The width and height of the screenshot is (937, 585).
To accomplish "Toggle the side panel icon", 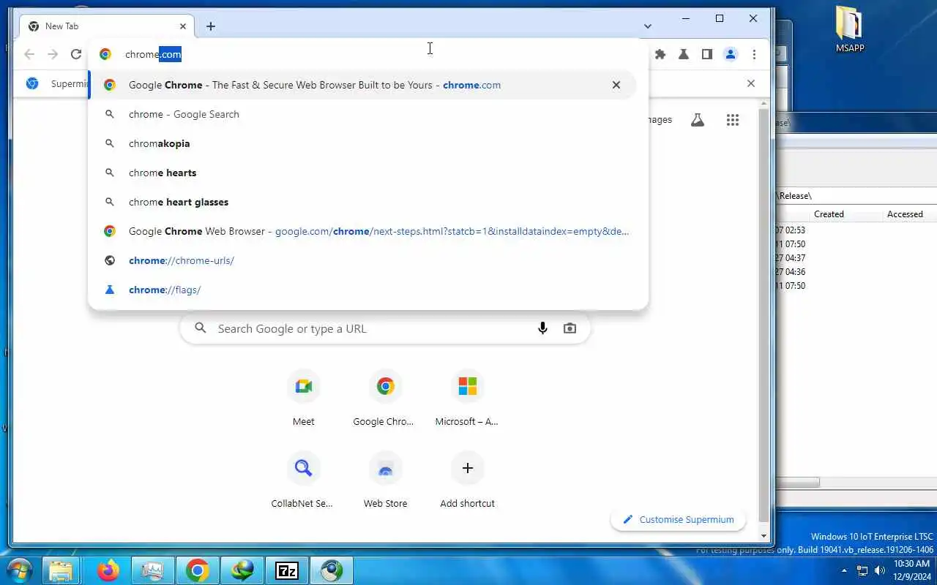I will point(707,54).
